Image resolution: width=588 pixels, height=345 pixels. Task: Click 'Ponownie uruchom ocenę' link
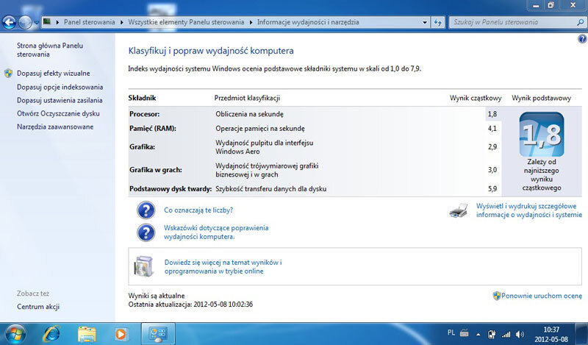(541, 295)
